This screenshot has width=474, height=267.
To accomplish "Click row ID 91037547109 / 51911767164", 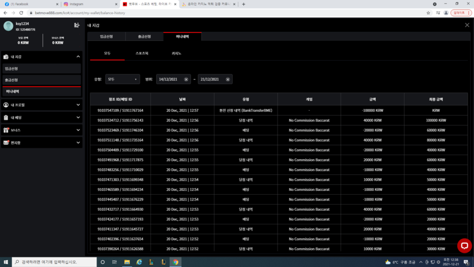I will pos(120,110).
